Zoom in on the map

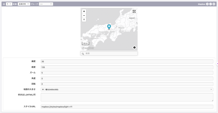pos(84,12)
